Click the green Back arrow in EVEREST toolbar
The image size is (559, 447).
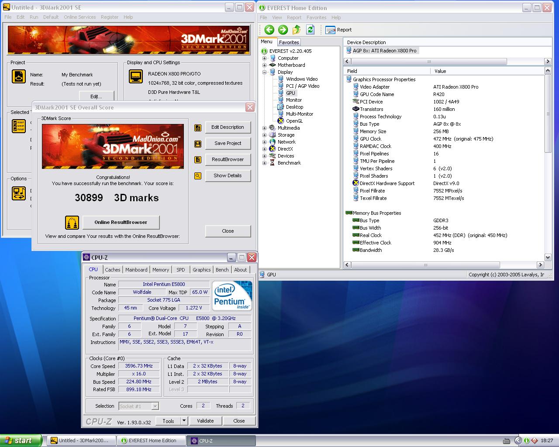[269, 30]
